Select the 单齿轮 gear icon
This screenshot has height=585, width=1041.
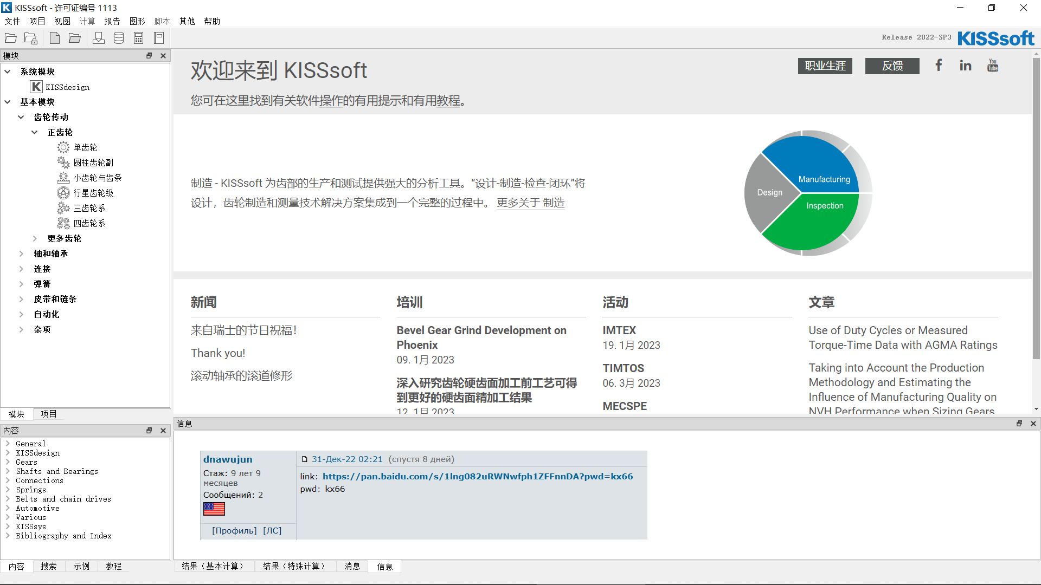pos(63,147)
